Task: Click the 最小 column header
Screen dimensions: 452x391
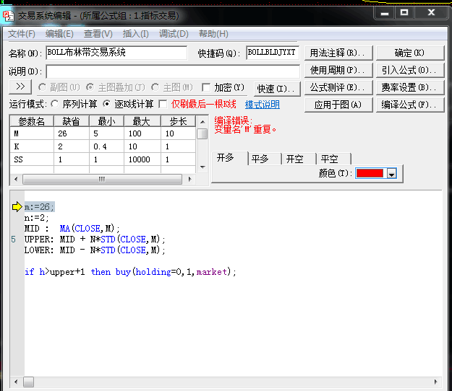Action: 106,121
